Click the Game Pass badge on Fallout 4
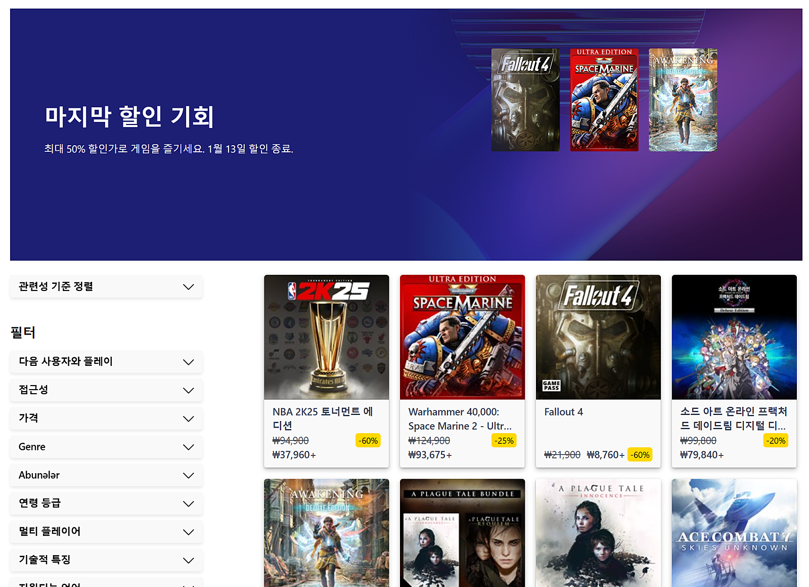 click(552, 386)
